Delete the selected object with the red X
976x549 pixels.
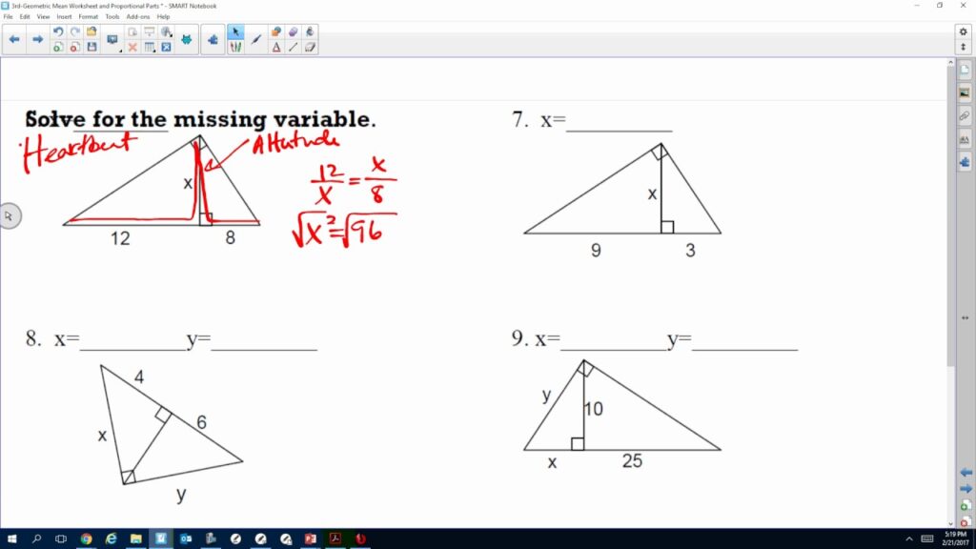pyautogui.click(x=132, y=48)
